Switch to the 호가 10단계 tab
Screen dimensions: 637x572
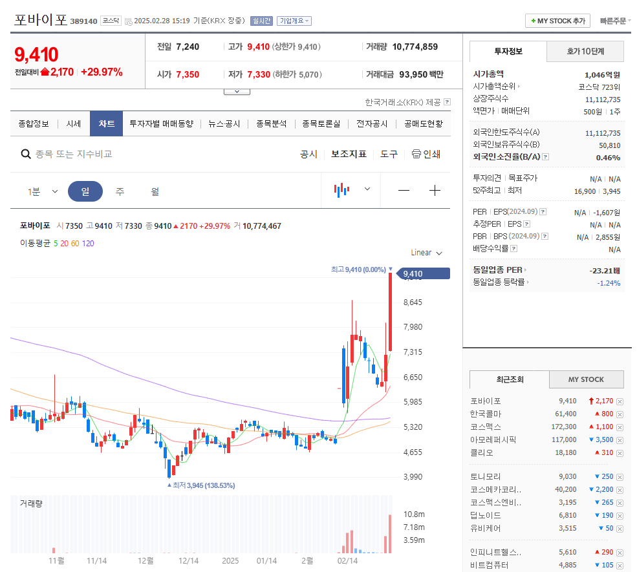click(585, 51)
